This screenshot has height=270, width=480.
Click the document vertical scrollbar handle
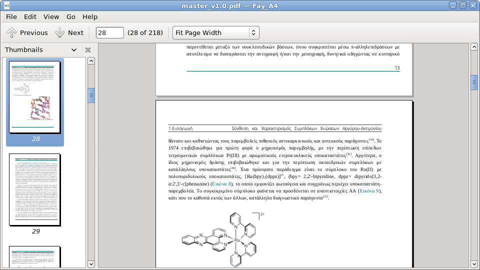coord(474,81)
